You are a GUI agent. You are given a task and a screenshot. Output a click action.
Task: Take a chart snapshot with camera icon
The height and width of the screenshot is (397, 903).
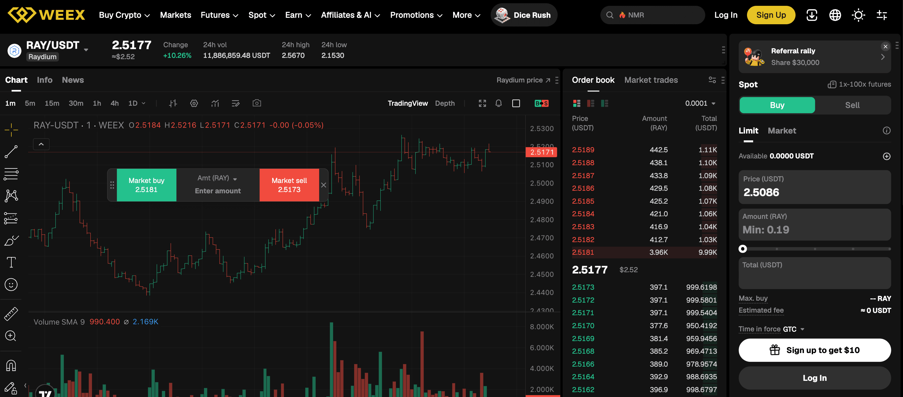[x=257, y=103]
